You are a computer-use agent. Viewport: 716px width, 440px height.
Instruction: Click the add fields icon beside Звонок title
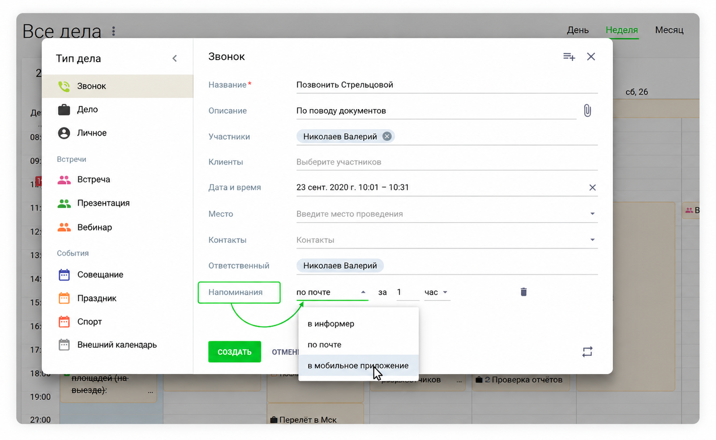pos(569,57)
